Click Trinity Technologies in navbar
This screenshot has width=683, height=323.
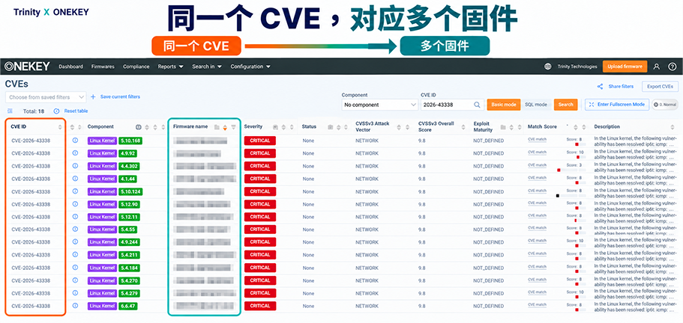point(577,67)
